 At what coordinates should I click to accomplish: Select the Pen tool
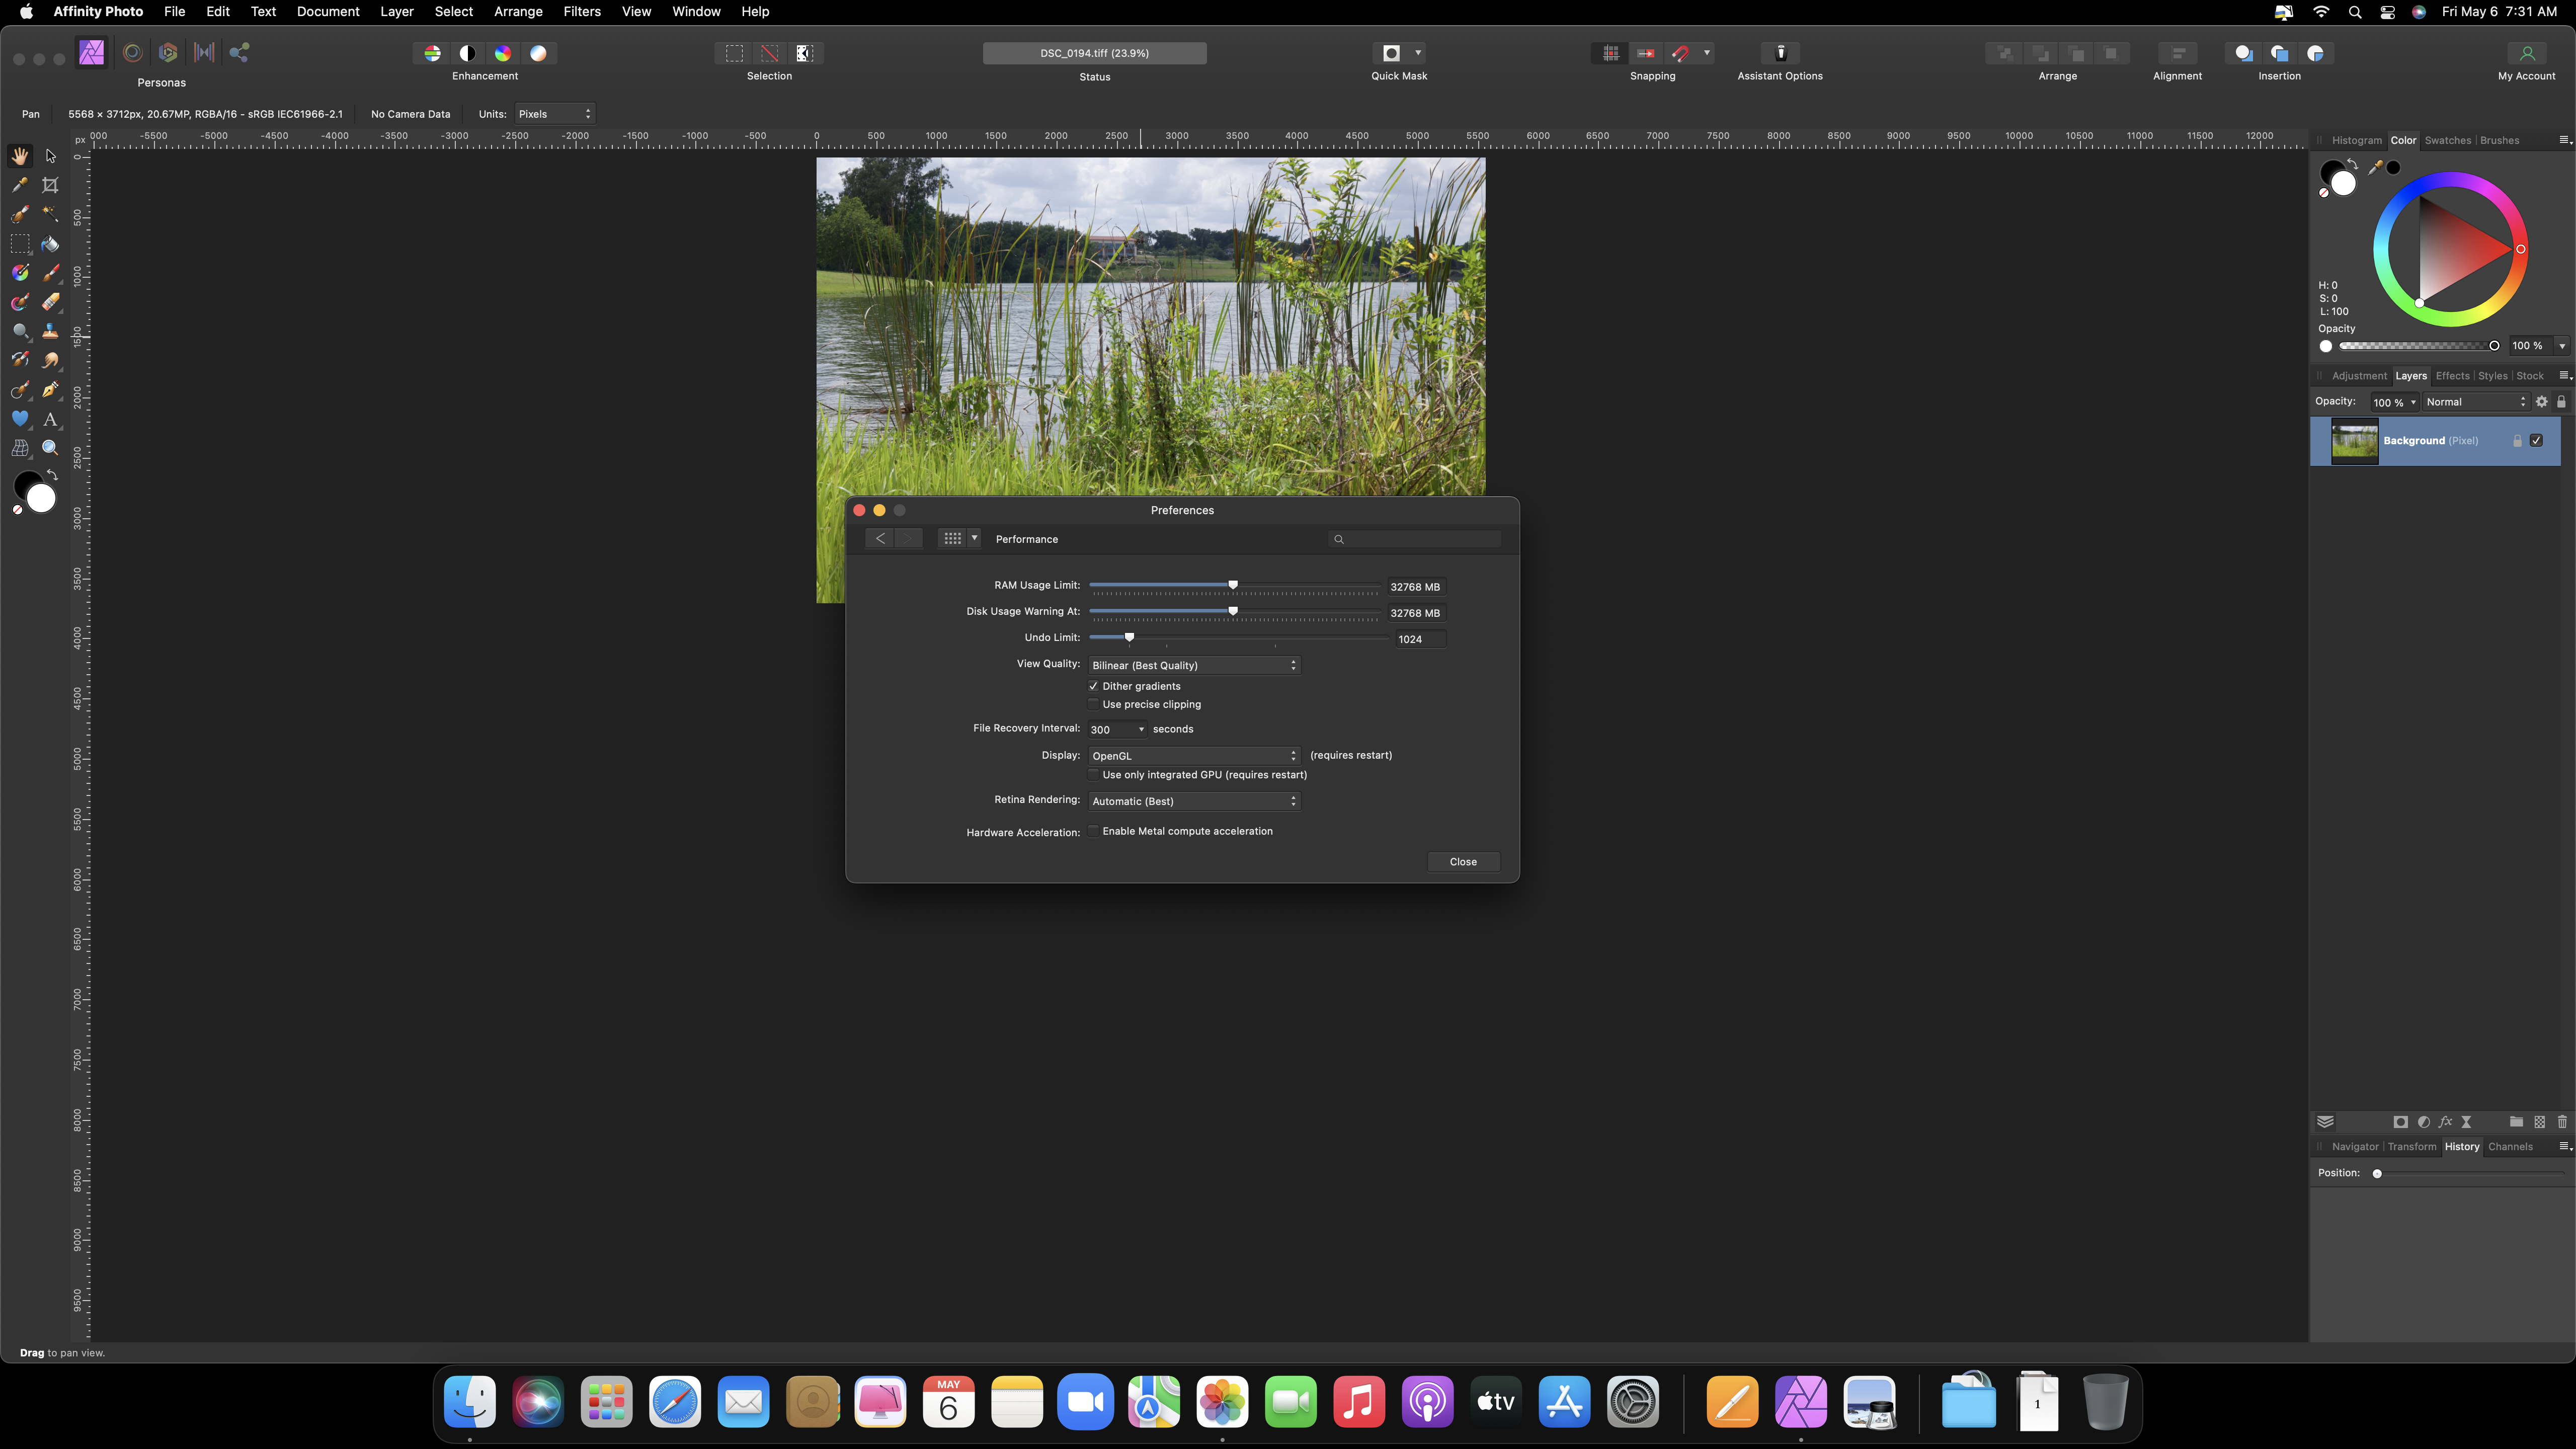pos(50,390)
